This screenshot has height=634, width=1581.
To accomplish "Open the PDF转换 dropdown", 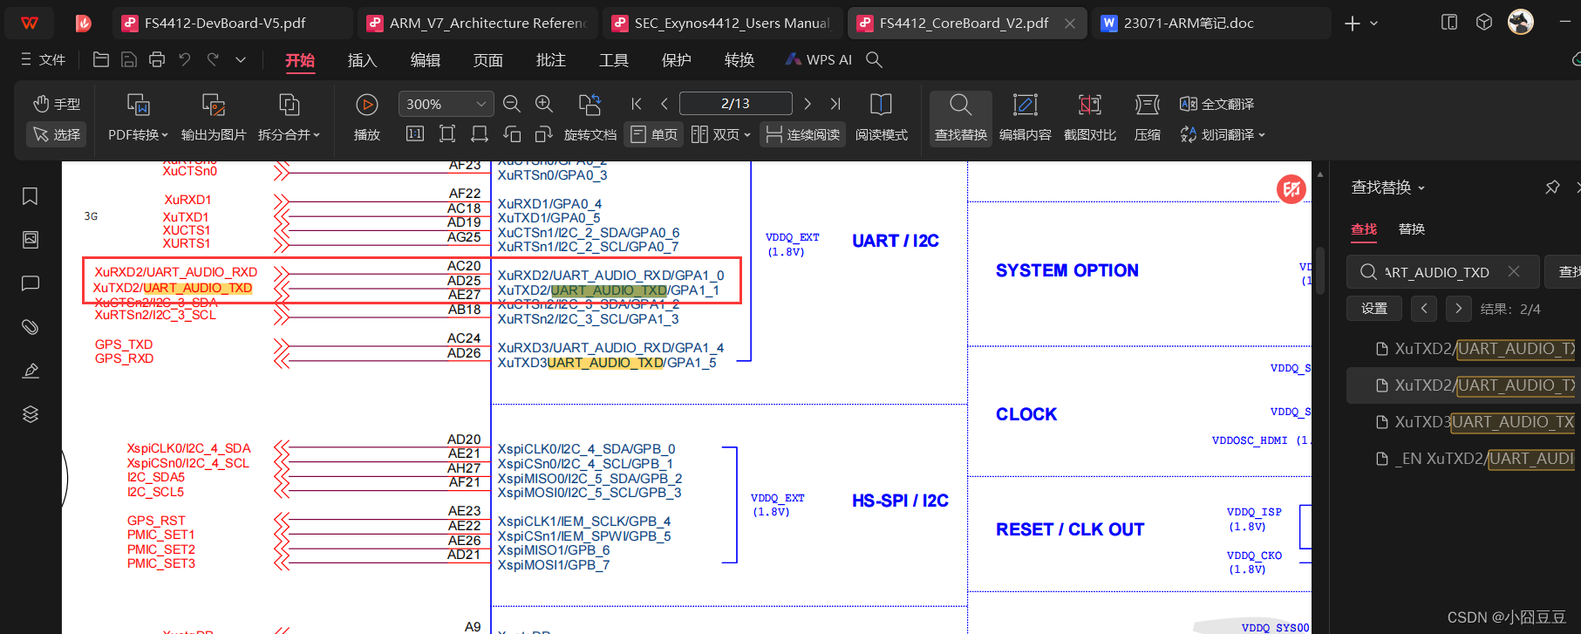I will coord(138,134).
